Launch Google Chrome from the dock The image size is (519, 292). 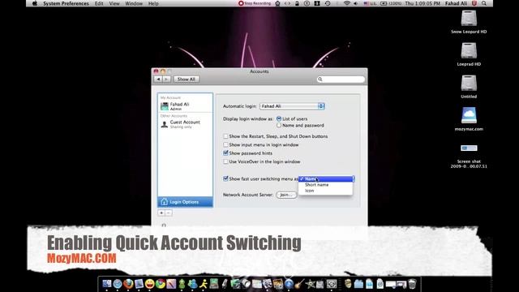click(161, 284)
